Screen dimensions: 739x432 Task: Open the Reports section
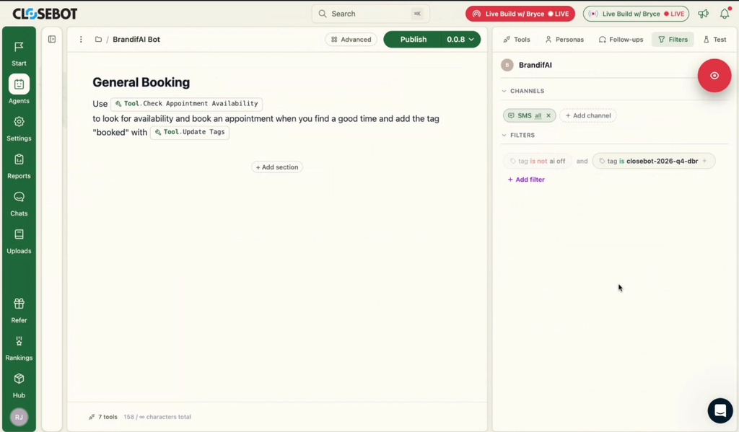pos(19,167)
